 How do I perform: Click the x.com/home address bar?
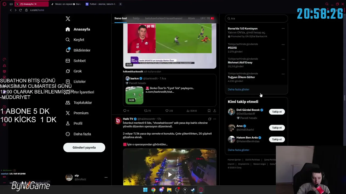pyautogui.click(x=37, y=10)
